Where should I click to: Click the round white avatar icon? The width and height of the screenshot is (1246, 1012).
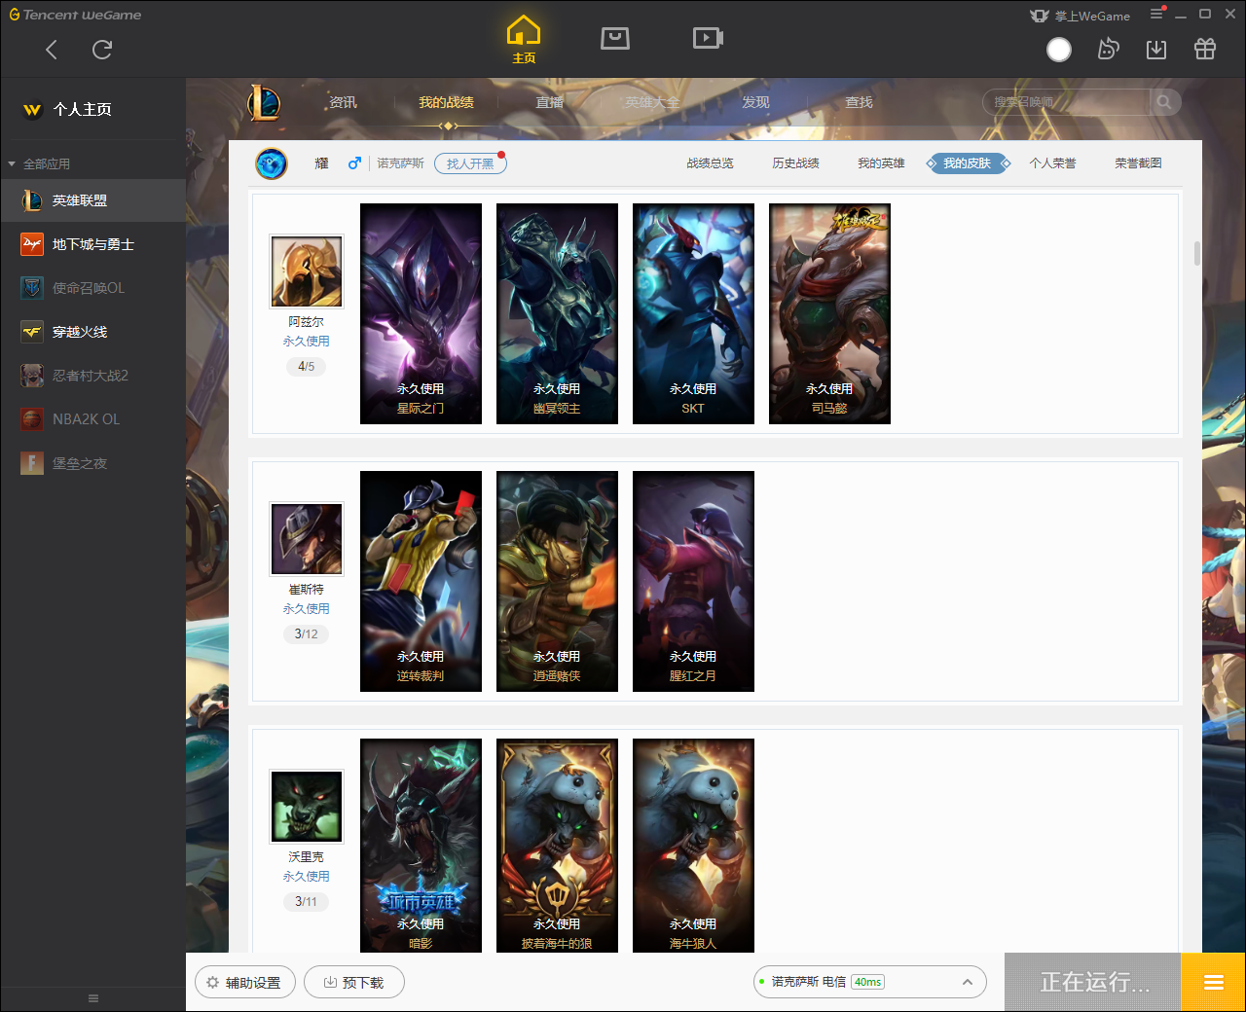pyautogui.click(x=1059, y=50)
